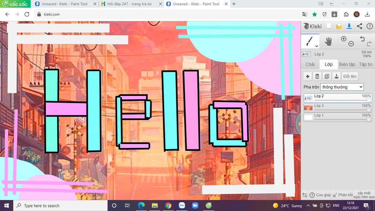The image size is (375, 211).
Task: Merge layer down
Action: point(337,76)
